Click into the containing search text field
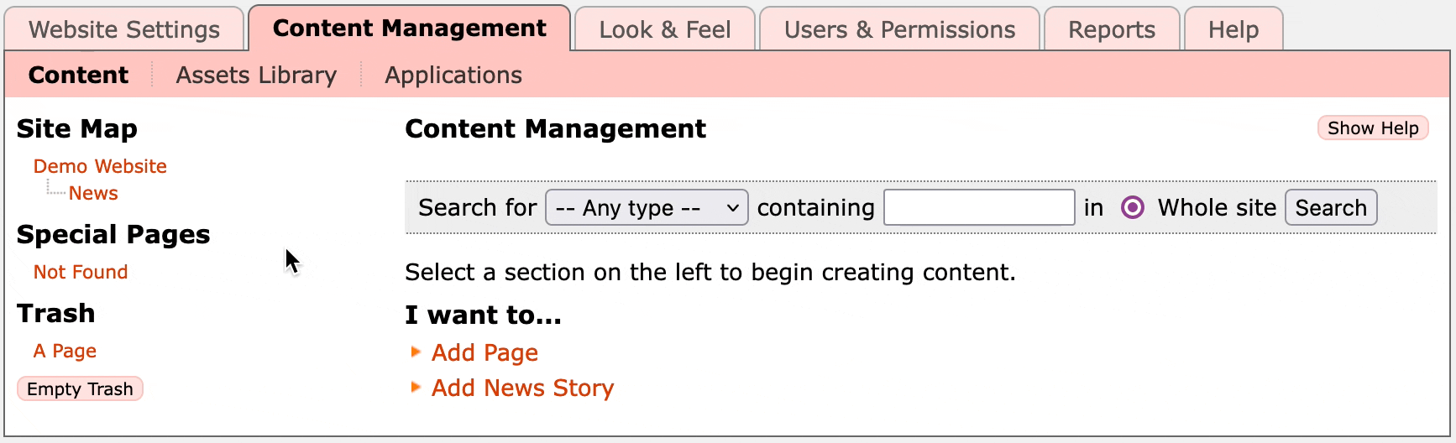1456x443 pixels. pos(979,207)
